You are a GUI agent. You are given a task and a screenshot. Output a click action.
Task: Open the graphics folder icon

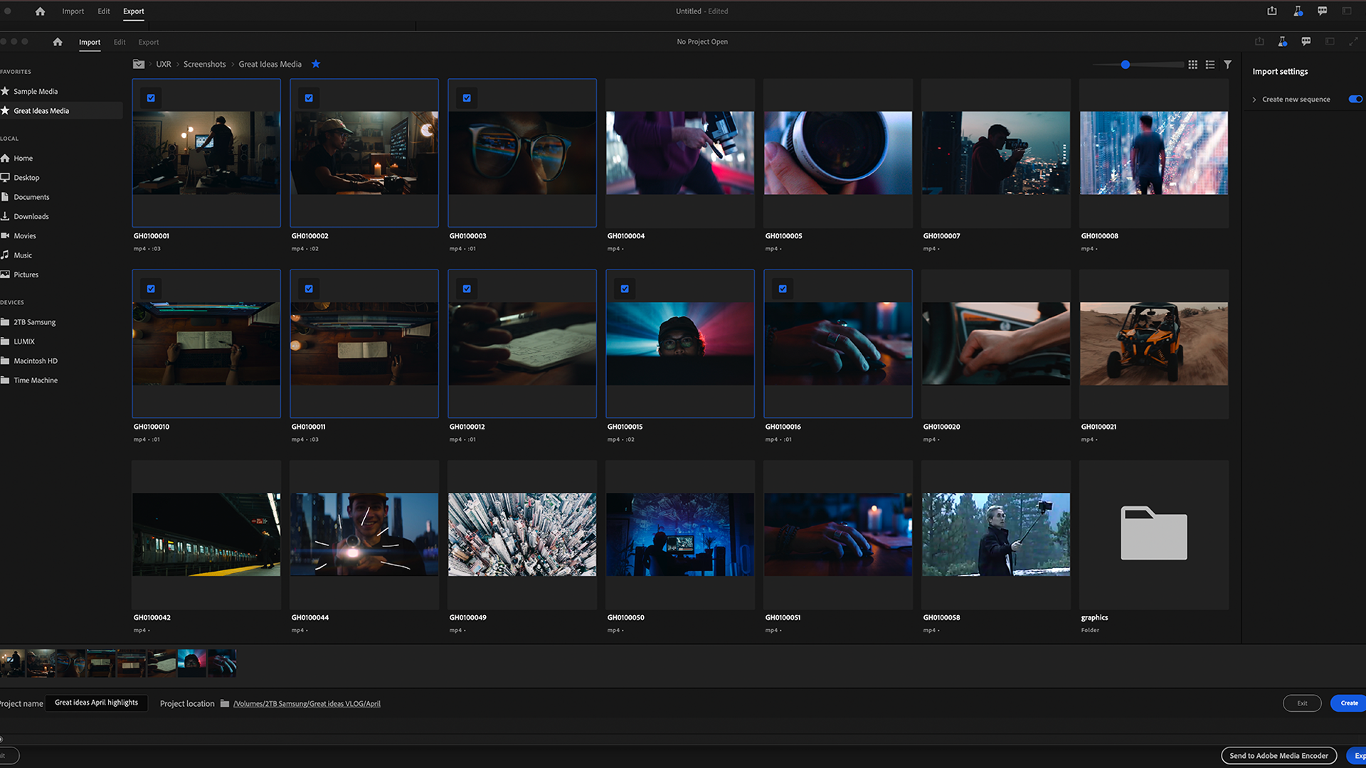(1154, 533)
